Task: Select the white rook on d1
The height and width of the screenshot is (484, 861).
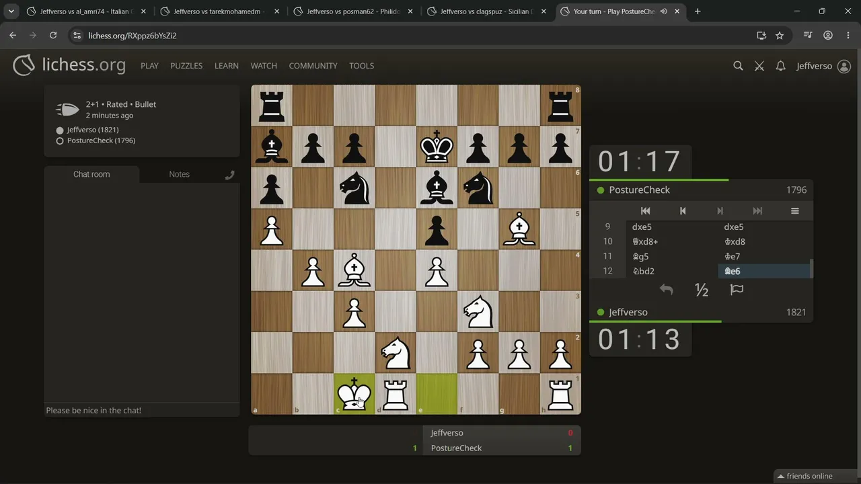Action: click(x=396, y=394)
